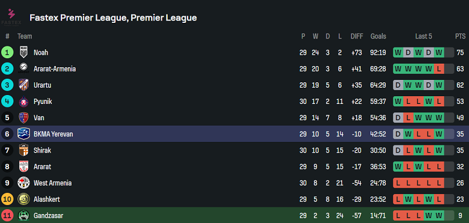This screenshot has height=223, width=469.
Task: Open the West Armenia team crest
Action: (23, 183)
